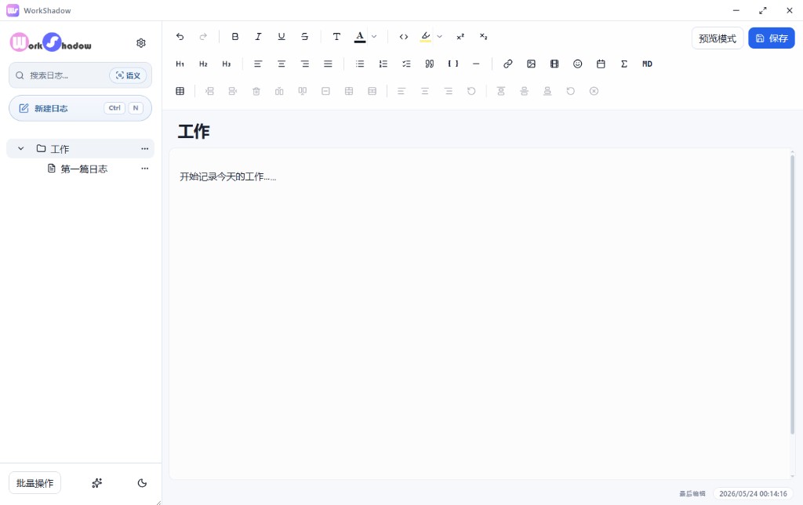
Task: Switch to 预览模式 preview mode
Action: click(x=718, y=38)
